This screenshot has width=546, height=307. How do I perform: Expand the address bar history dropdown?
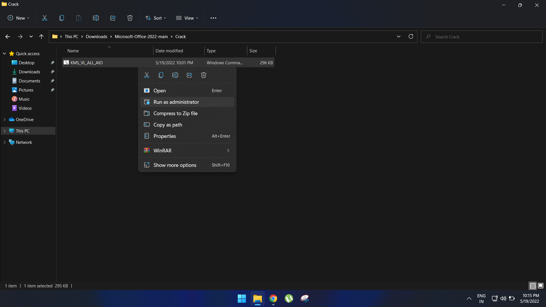399,36
